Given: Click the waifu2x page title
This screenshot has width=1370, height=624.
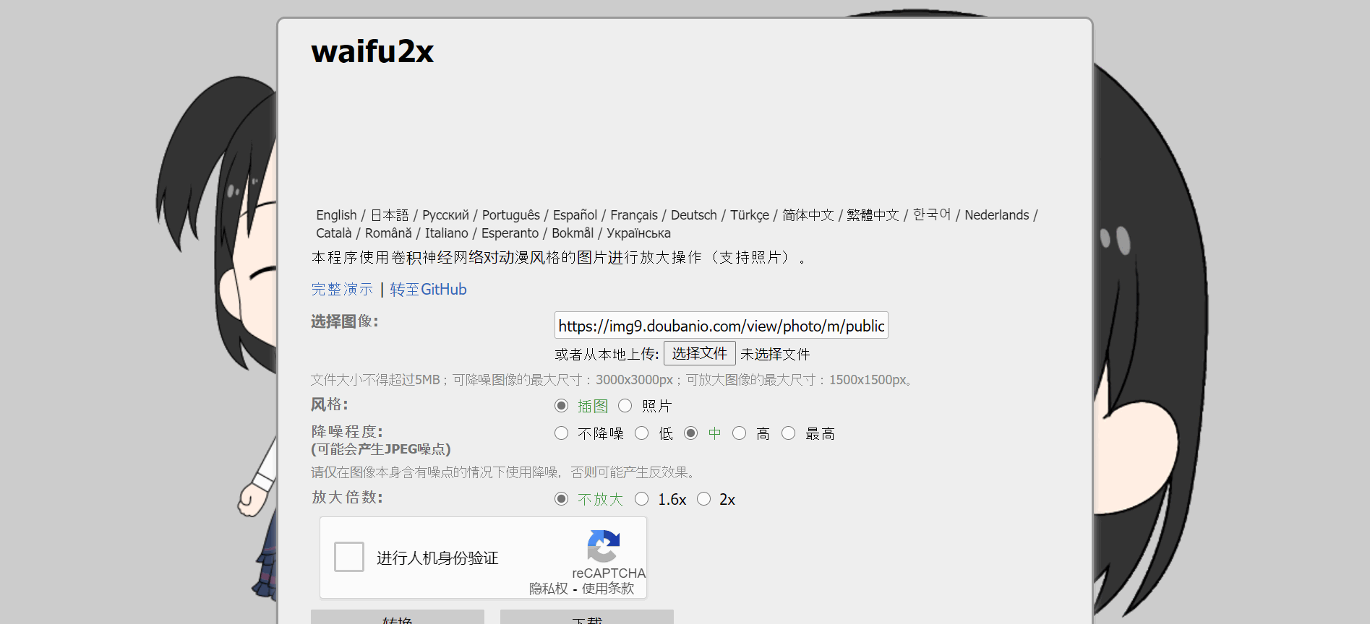Looking at the screenshot, I should coord(372,52).
